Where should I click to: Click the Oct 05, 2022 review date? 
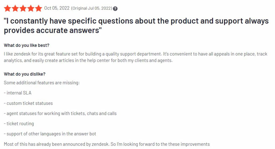click(x=57, y=8)
